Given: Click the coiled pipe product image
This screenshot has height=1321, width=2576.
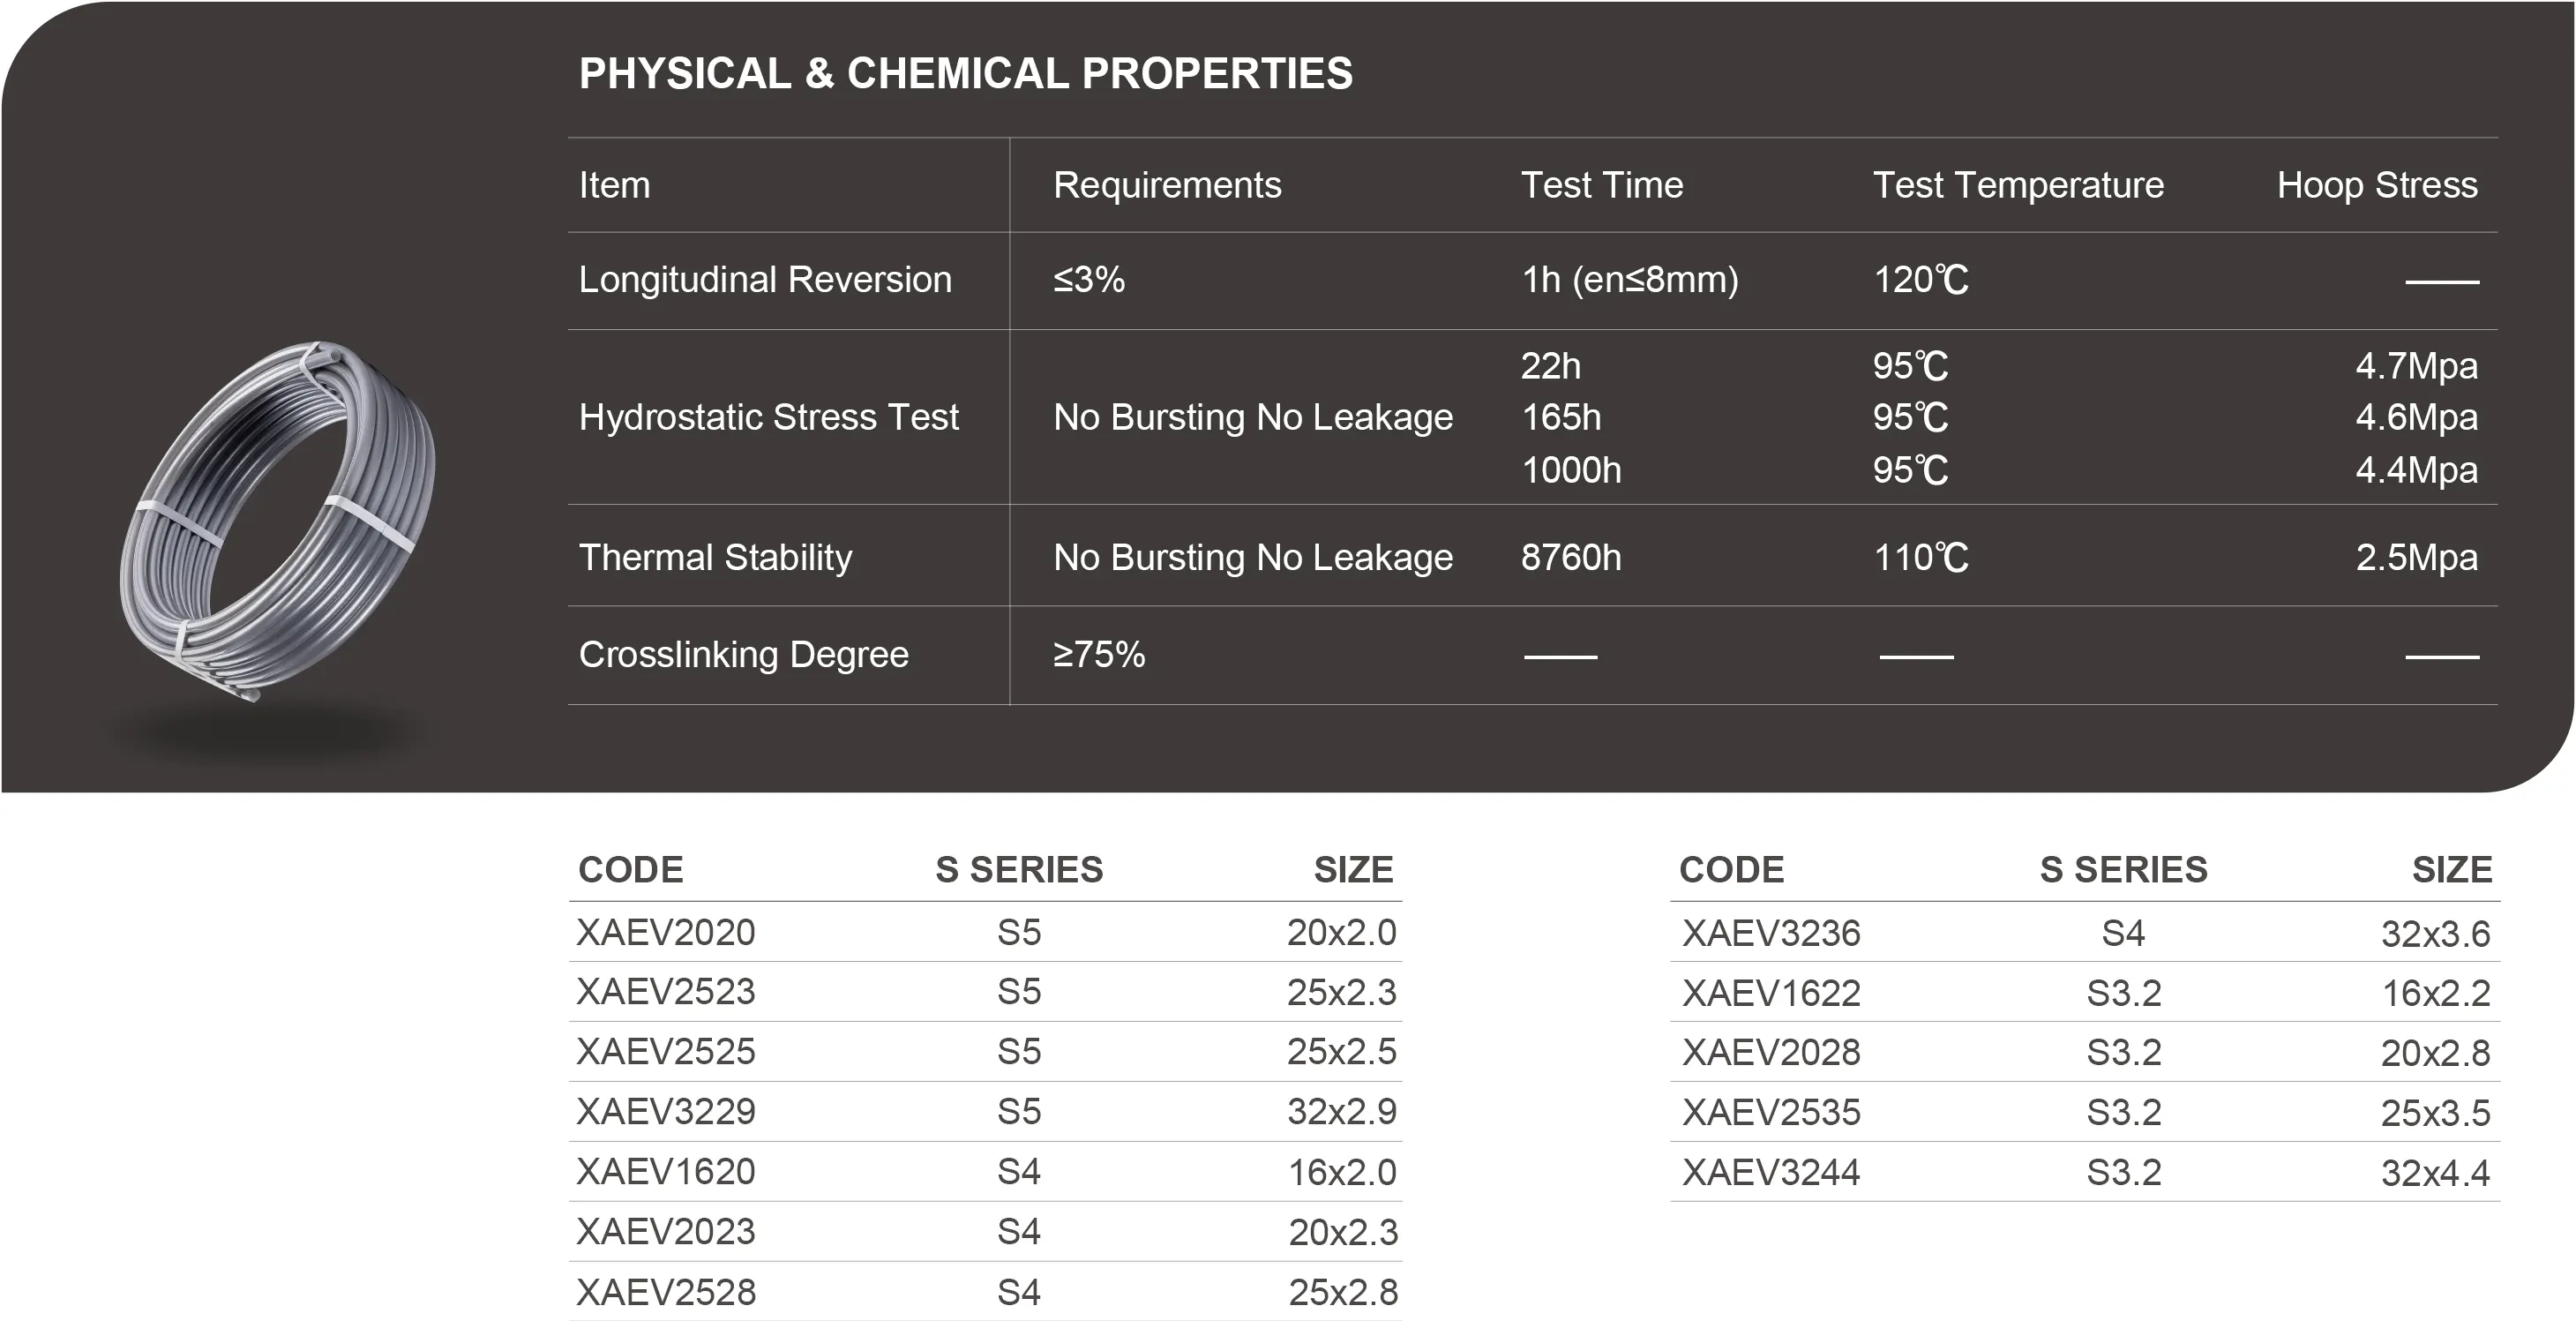Looking at the screenshot, I should tap(278, 520).
